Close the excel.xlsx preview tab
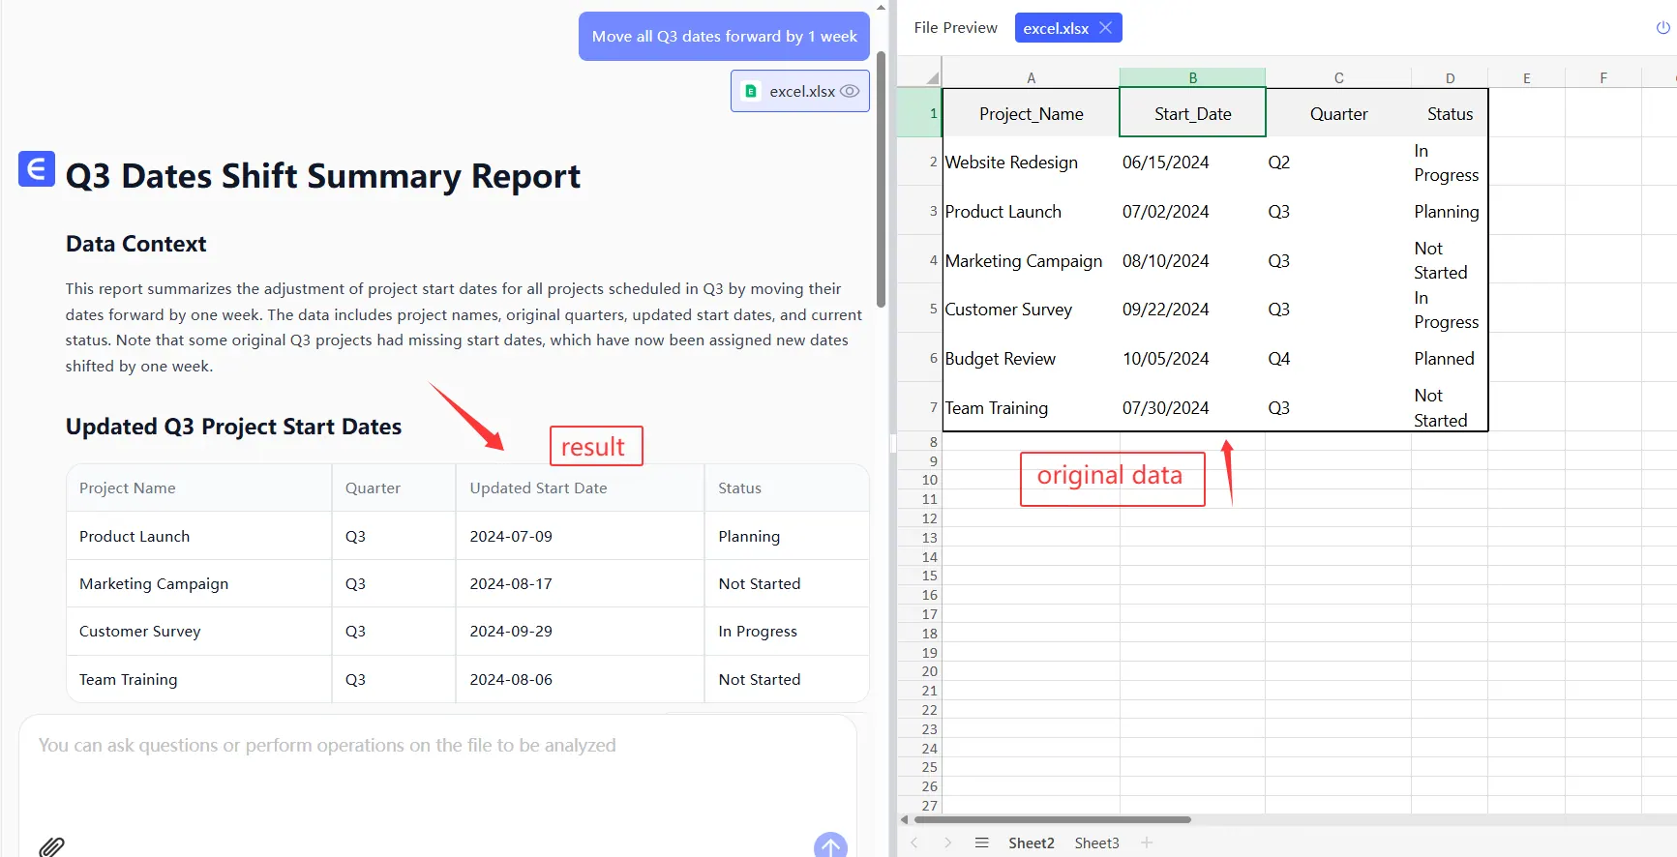 [1105, 28]
